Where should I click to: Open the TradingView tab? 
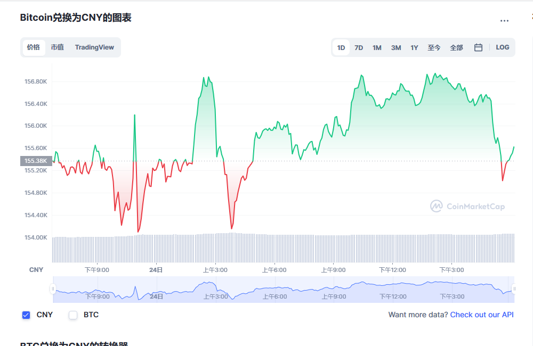(x=94, y=47)
